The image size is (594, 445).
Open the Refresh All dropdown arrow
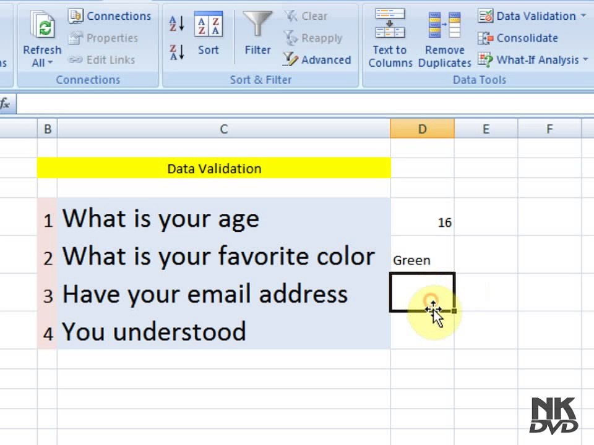[x=50, y=63]
